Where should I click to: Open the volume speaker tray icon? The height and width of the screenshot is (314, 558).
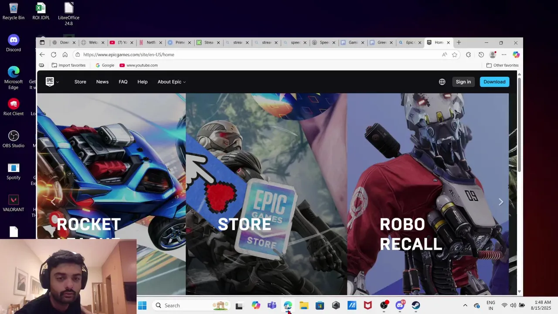(x=513, y=305)
